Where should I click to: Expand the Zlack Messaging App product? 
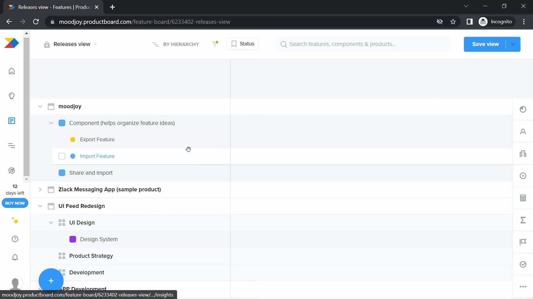pos(40,189)
